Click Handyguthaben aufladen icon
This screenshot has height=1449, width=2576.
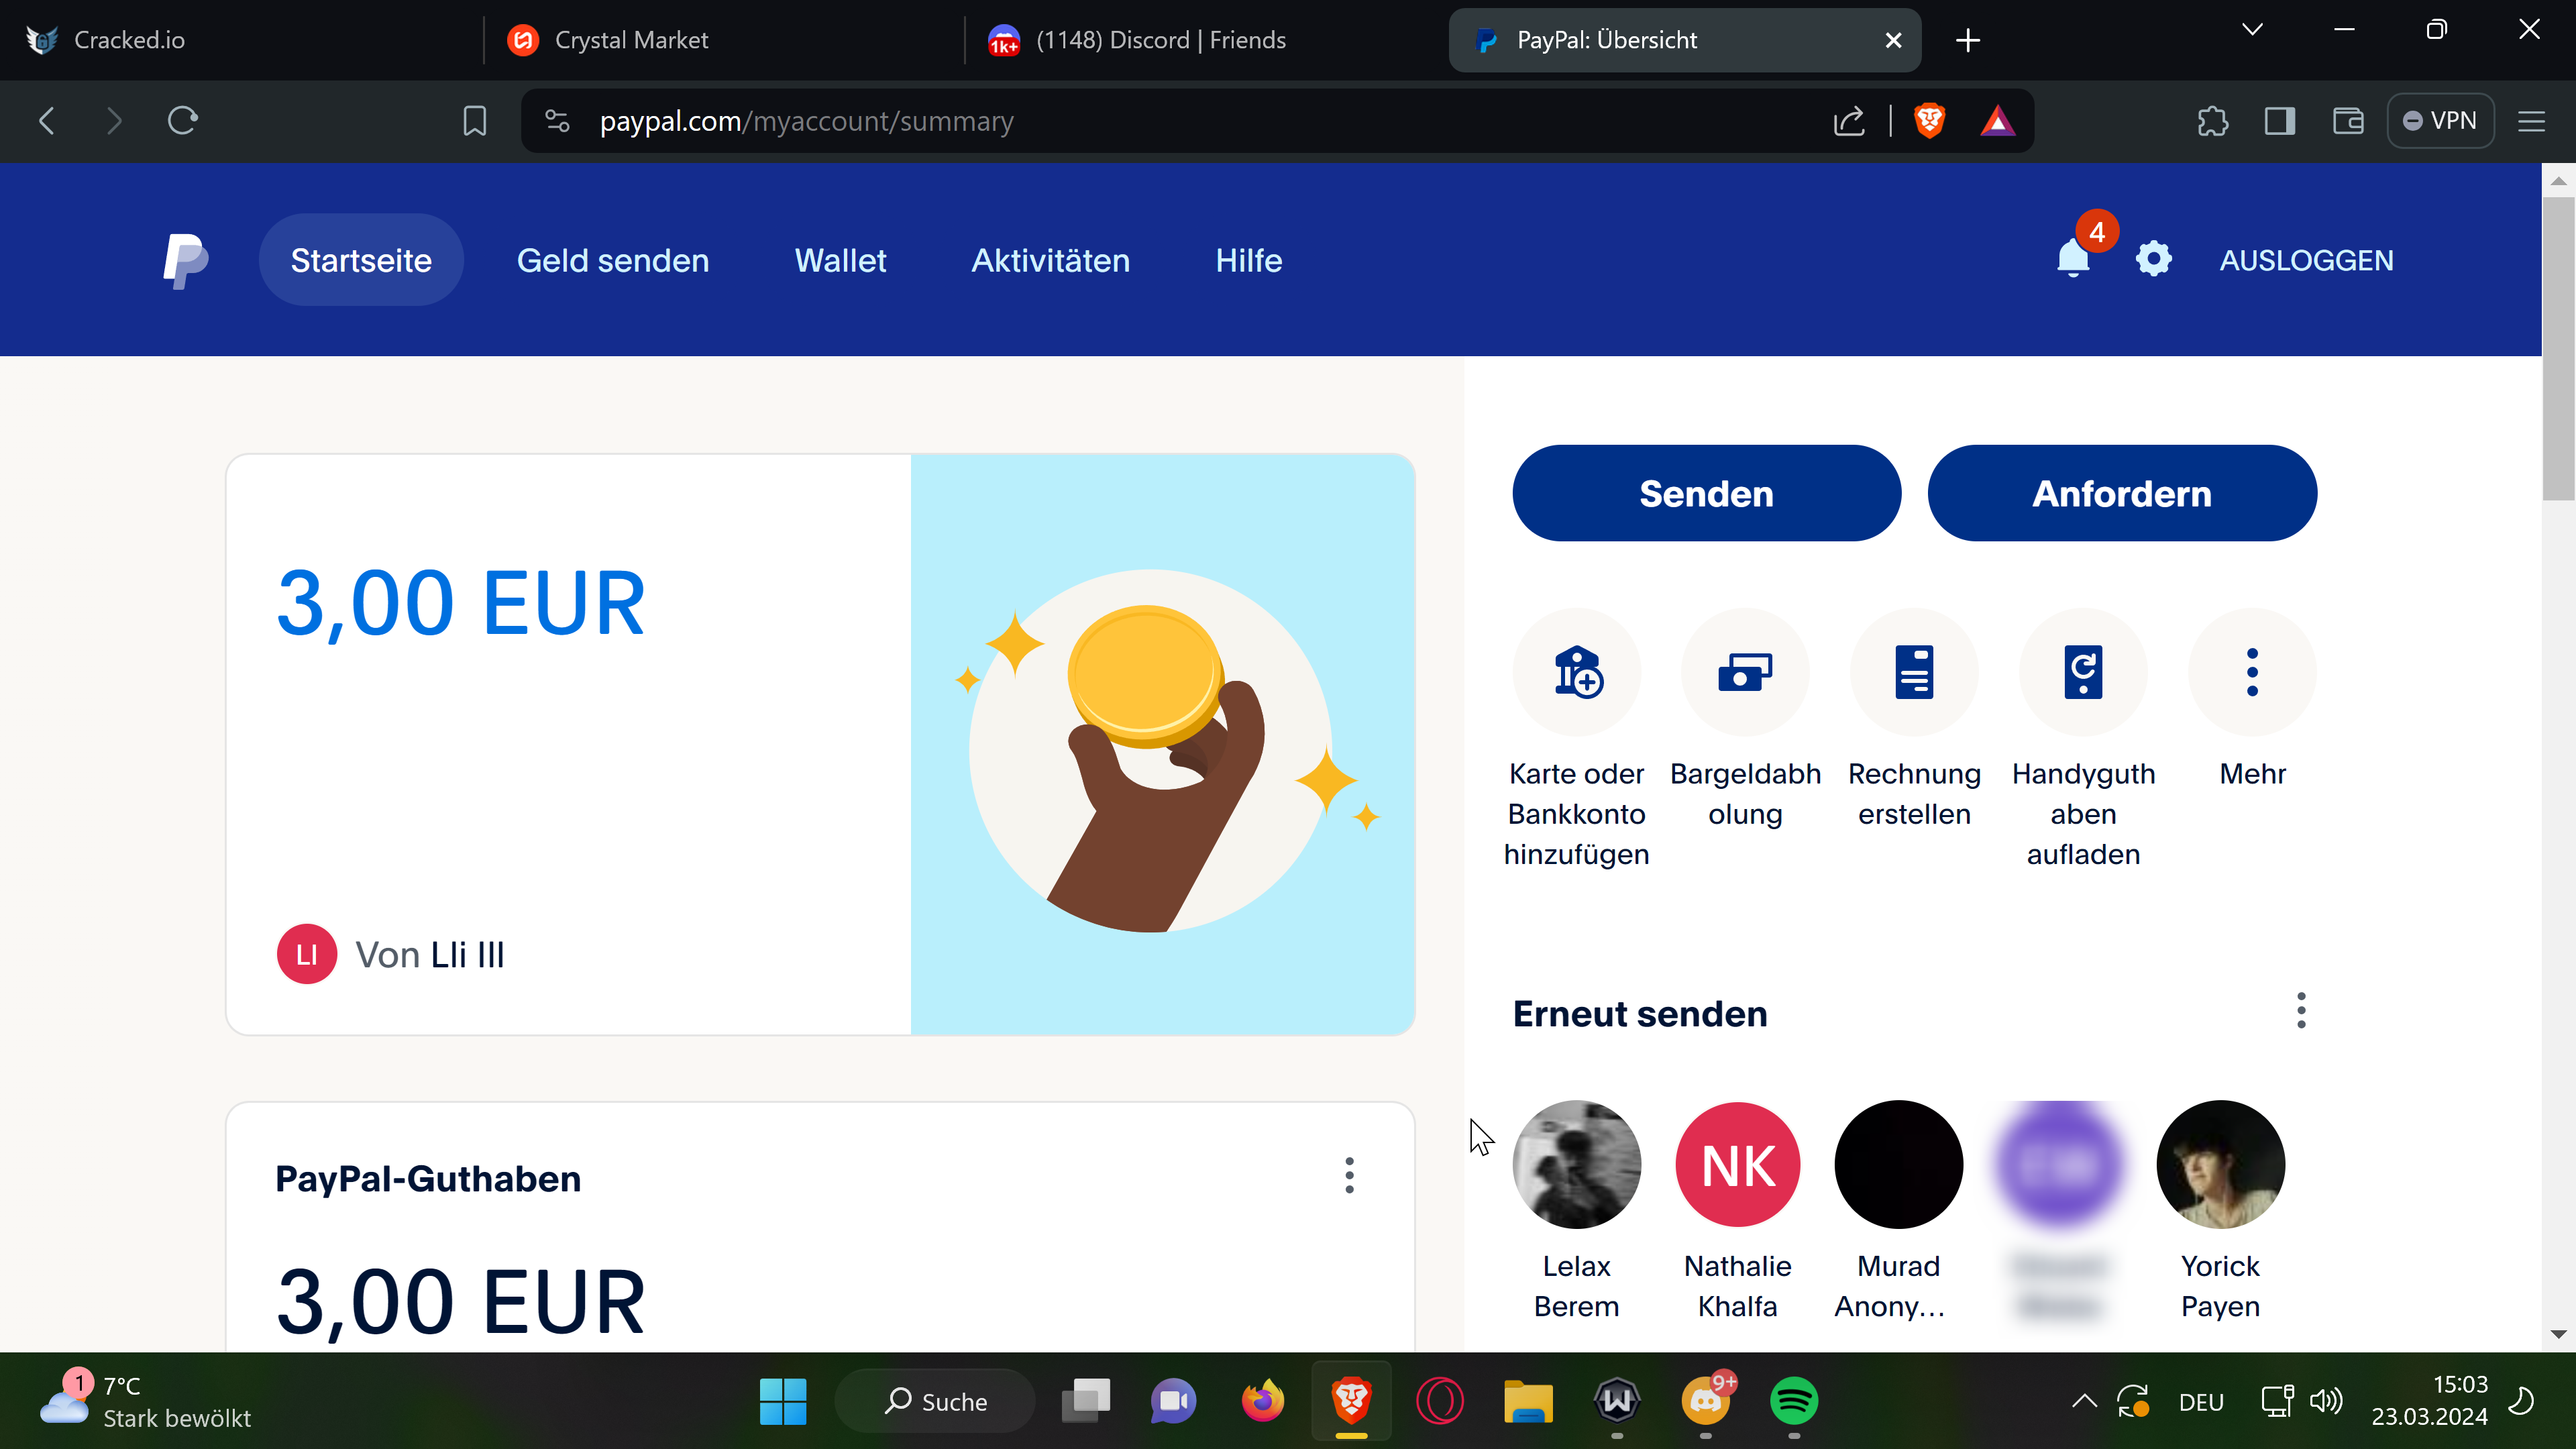(2083, 672)
